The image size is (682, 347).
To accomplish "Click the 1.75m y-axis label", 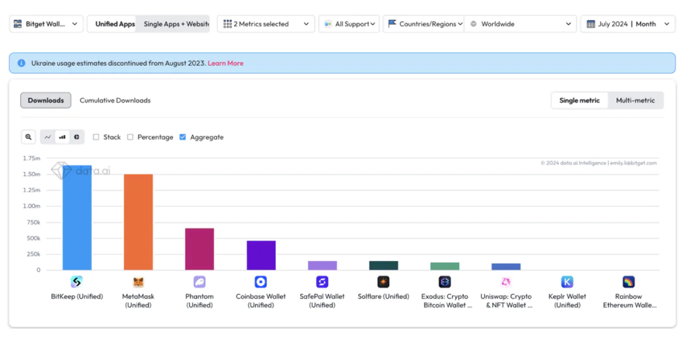I will pos(32,159).
